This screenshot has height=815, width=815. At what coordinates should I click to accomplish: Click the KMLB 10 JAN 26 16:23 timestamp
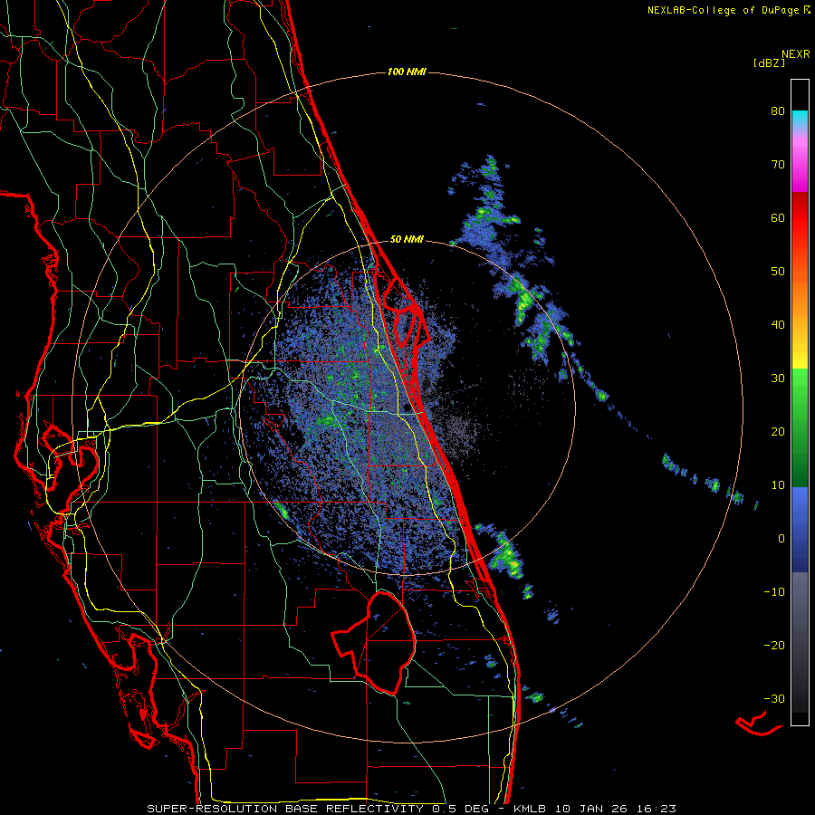[x=595, y=809]
